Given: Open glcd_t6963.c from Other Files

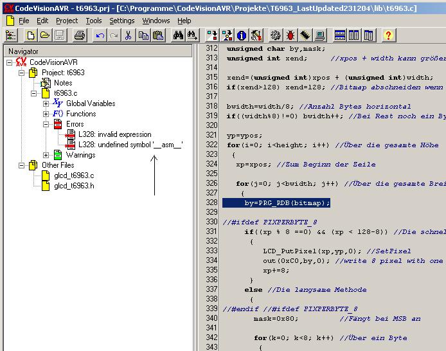Looking at the screenshot, I should click(74, 175).
